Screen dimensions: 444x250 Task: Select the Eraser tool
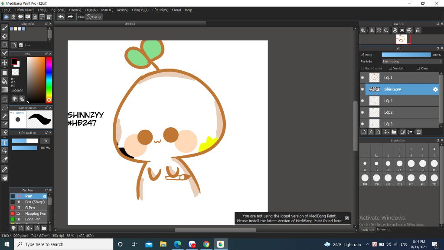[x=4, y=36]
